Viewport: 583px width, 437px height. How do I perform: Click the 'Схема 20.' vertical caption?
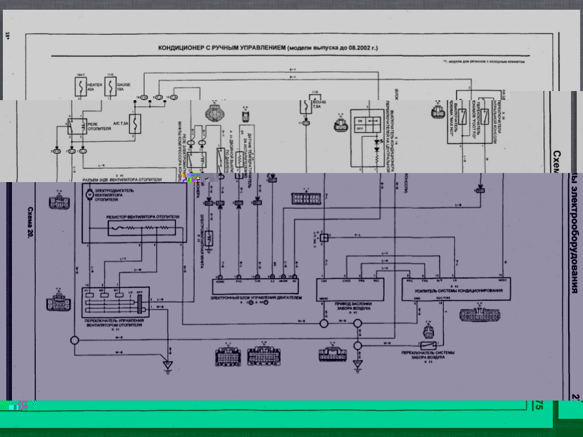pos(31,222)
